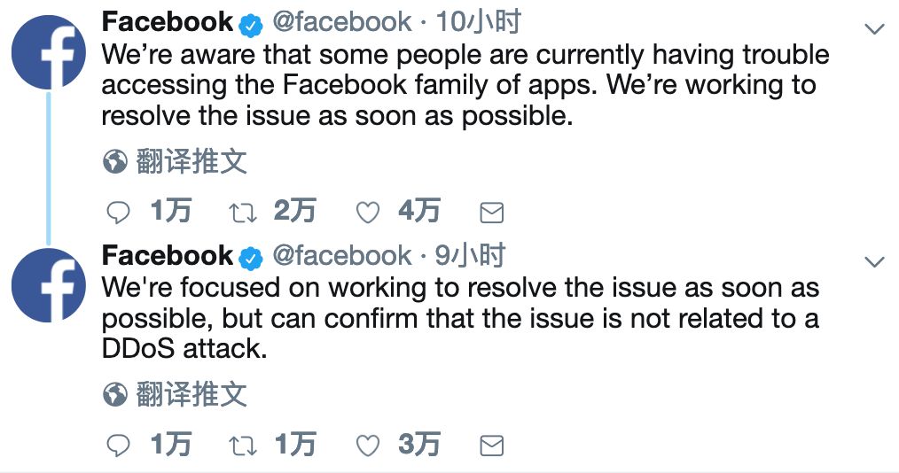The height and width of the screenshot is (473, 899).
Task: Click the Facebook display name on first tweet
Action: (168, 22)
